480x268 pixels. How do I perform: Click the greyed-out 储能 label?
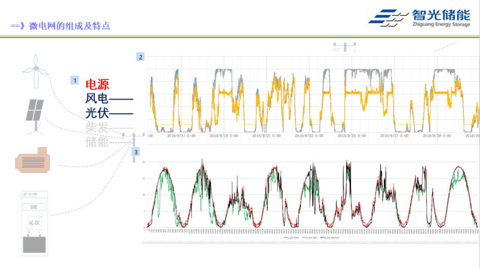97,141
